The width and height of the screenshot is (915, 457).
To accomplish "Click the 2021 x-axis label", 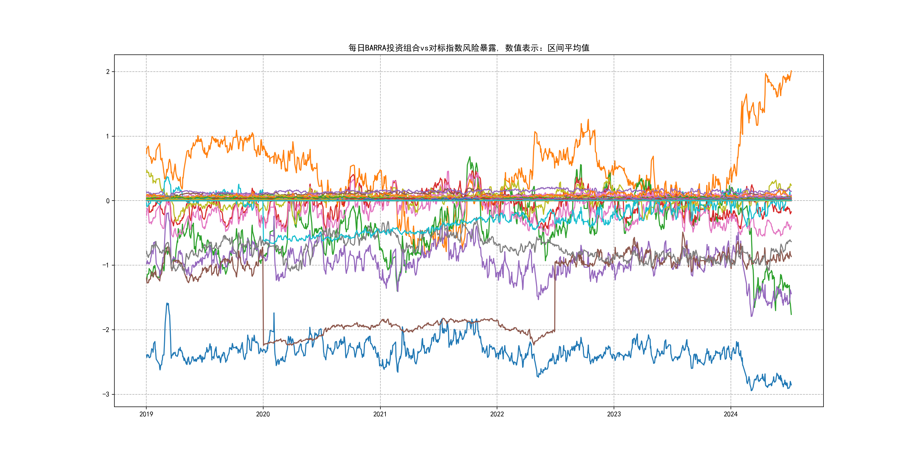I will click(x=380, y=414).
